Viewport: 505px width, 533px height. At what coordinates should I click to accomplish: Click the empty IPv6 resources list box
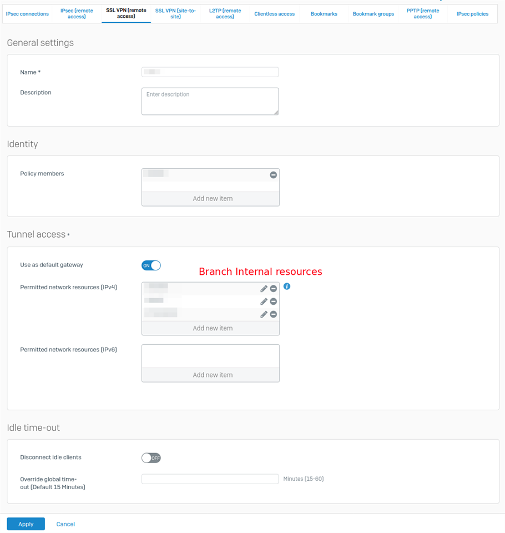point(211,356)
